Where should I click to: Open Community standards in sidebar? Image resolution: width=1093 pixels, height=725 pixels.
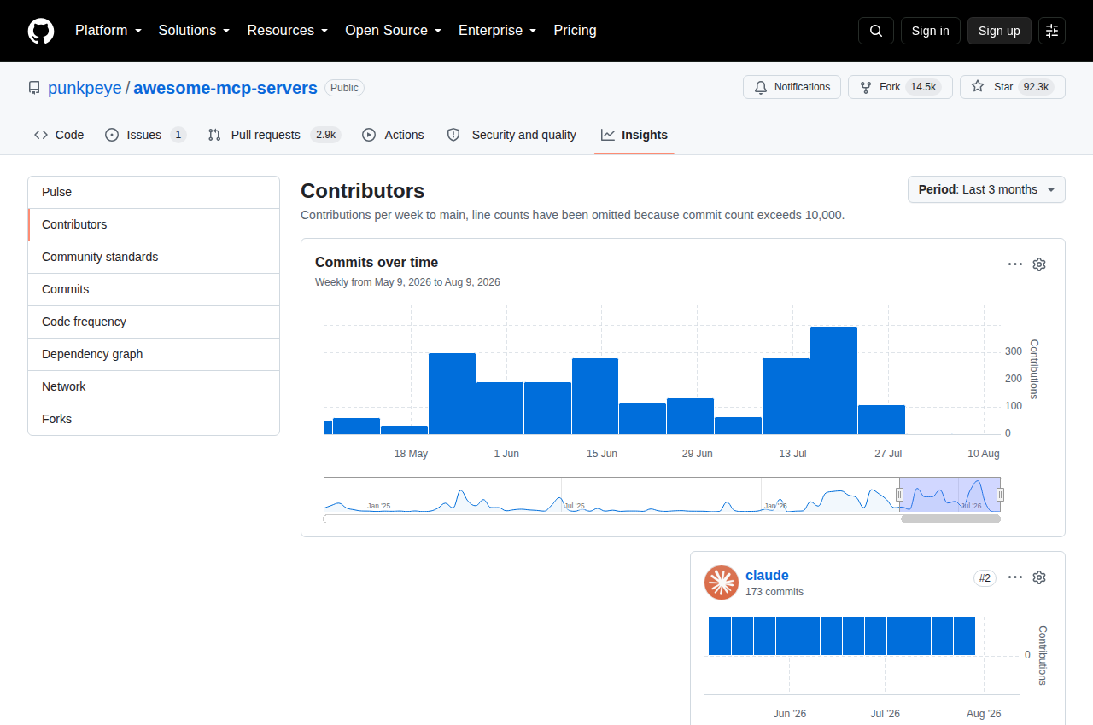[x=154, y=257]
